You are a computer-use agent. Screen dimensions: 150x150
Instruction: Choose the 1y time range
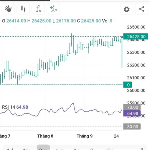tap(76, 149)
